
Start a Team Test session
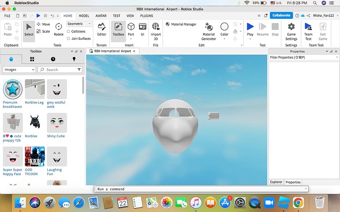click(308, 29)
